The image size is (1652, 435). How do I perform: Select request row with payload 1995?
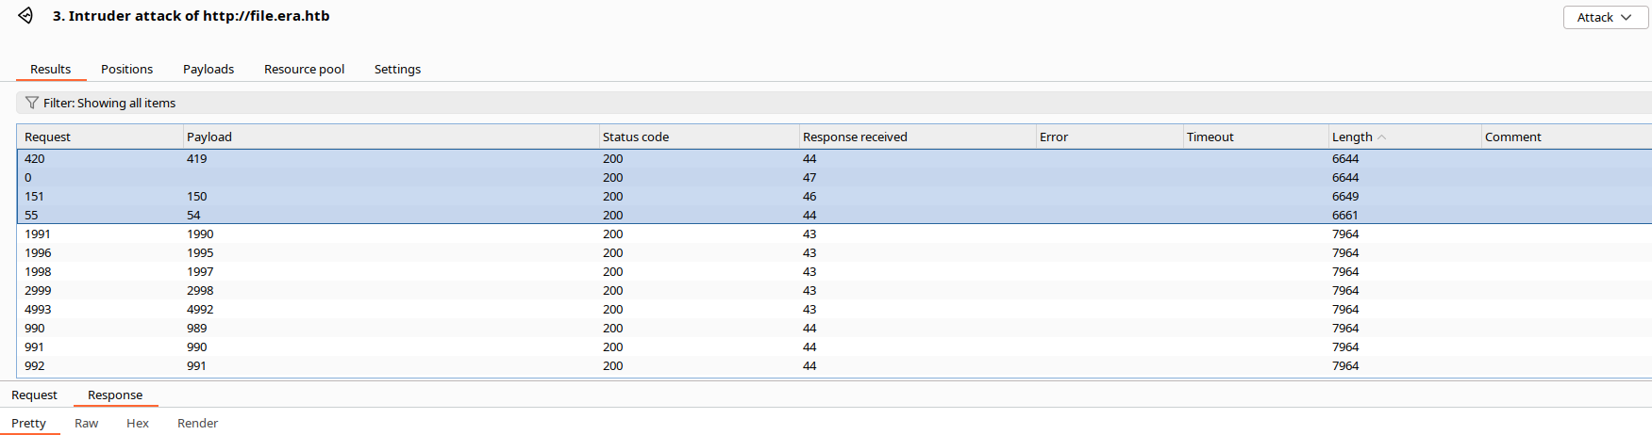(200, 252)
